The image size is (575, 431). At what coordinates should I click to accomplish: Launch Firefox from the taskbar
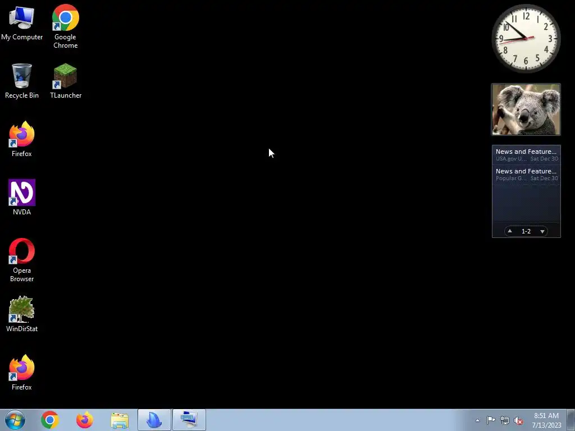[x=84, y=420]
